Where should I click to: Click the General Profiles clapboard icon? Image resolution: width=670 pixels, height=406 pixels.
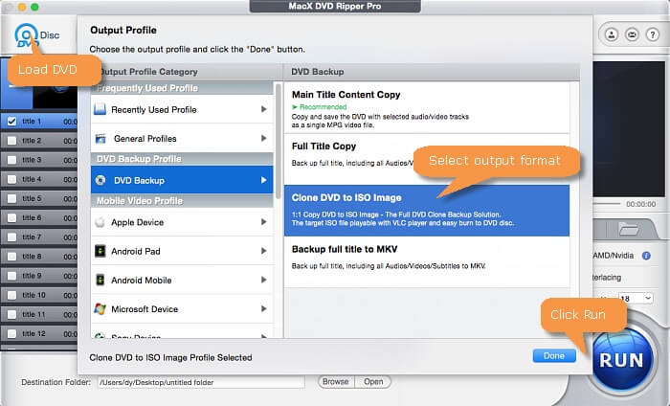tap(100, 139)
